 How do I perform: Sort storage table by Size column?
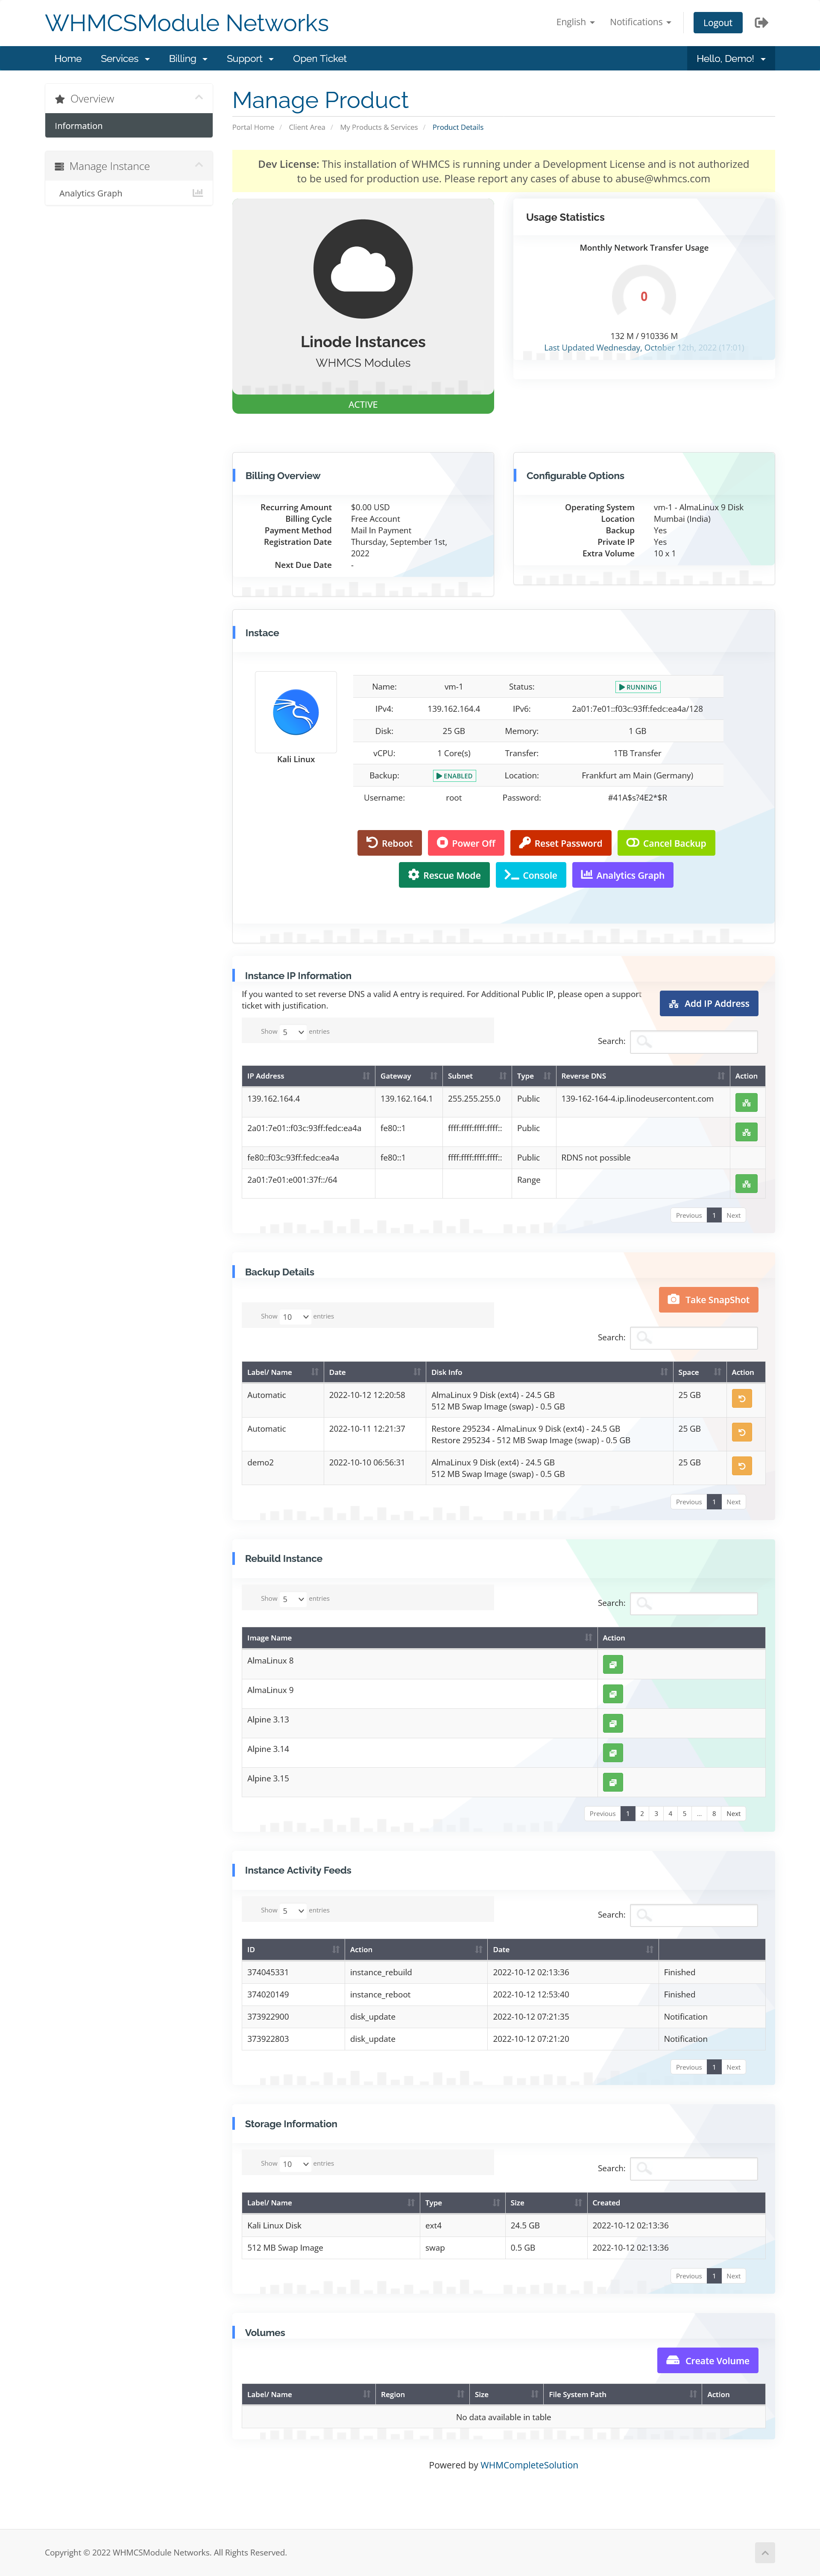click(546, 2202)
